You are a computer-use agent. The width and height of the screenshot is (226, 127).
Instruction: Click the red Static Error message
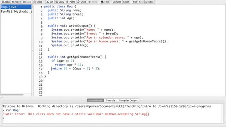pyautogui.click(x=77, y=114)
